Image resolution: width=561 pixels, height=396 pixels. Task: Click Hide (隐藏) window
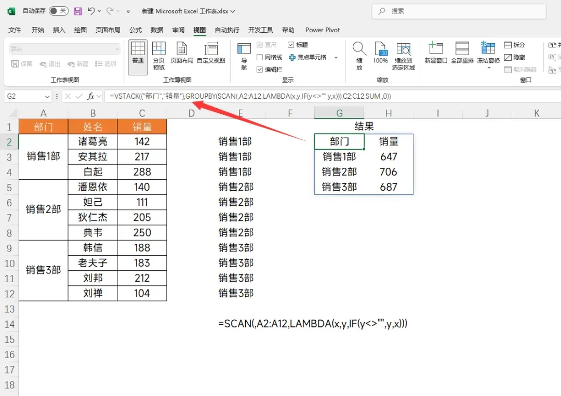tap(514, 57)
